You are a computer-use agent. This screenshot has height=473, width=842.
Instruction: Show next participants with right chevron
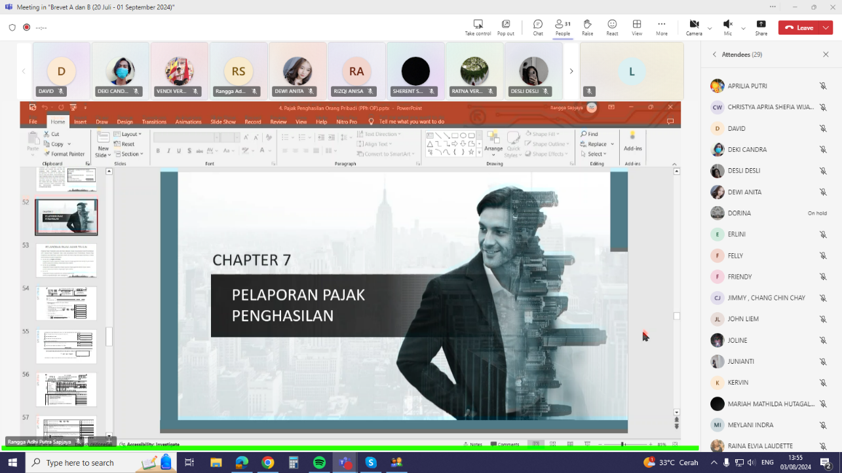tap(571, 71)
